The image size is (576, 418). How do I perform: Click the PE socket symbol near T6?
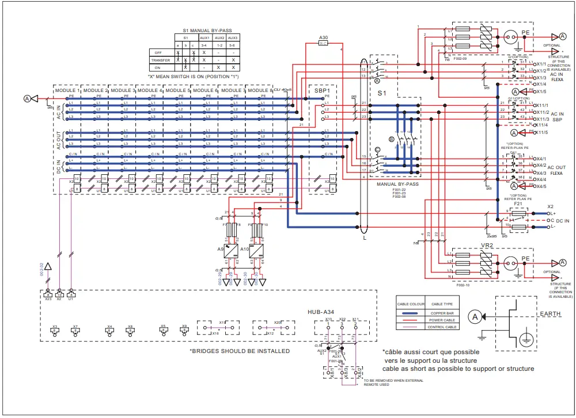(x=510, y=37)
